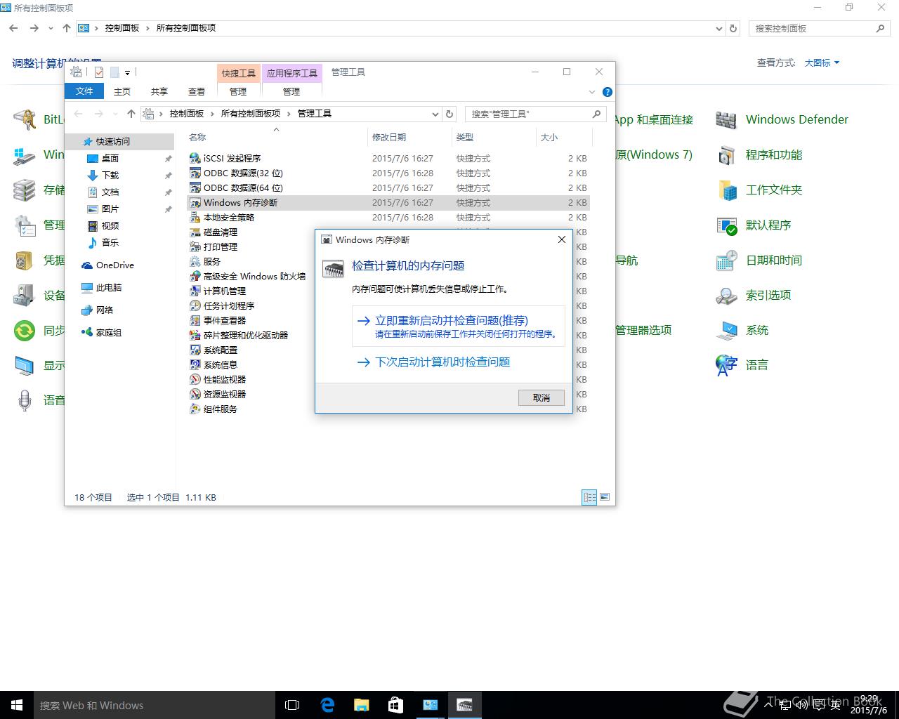
Task: Select 此电脑 in navigation pane
Action: tap(102, 287)
